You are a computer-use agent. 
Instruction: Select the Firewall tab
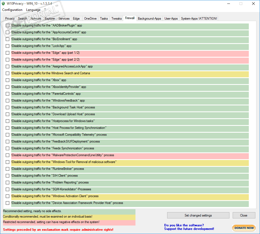point(130,18)
